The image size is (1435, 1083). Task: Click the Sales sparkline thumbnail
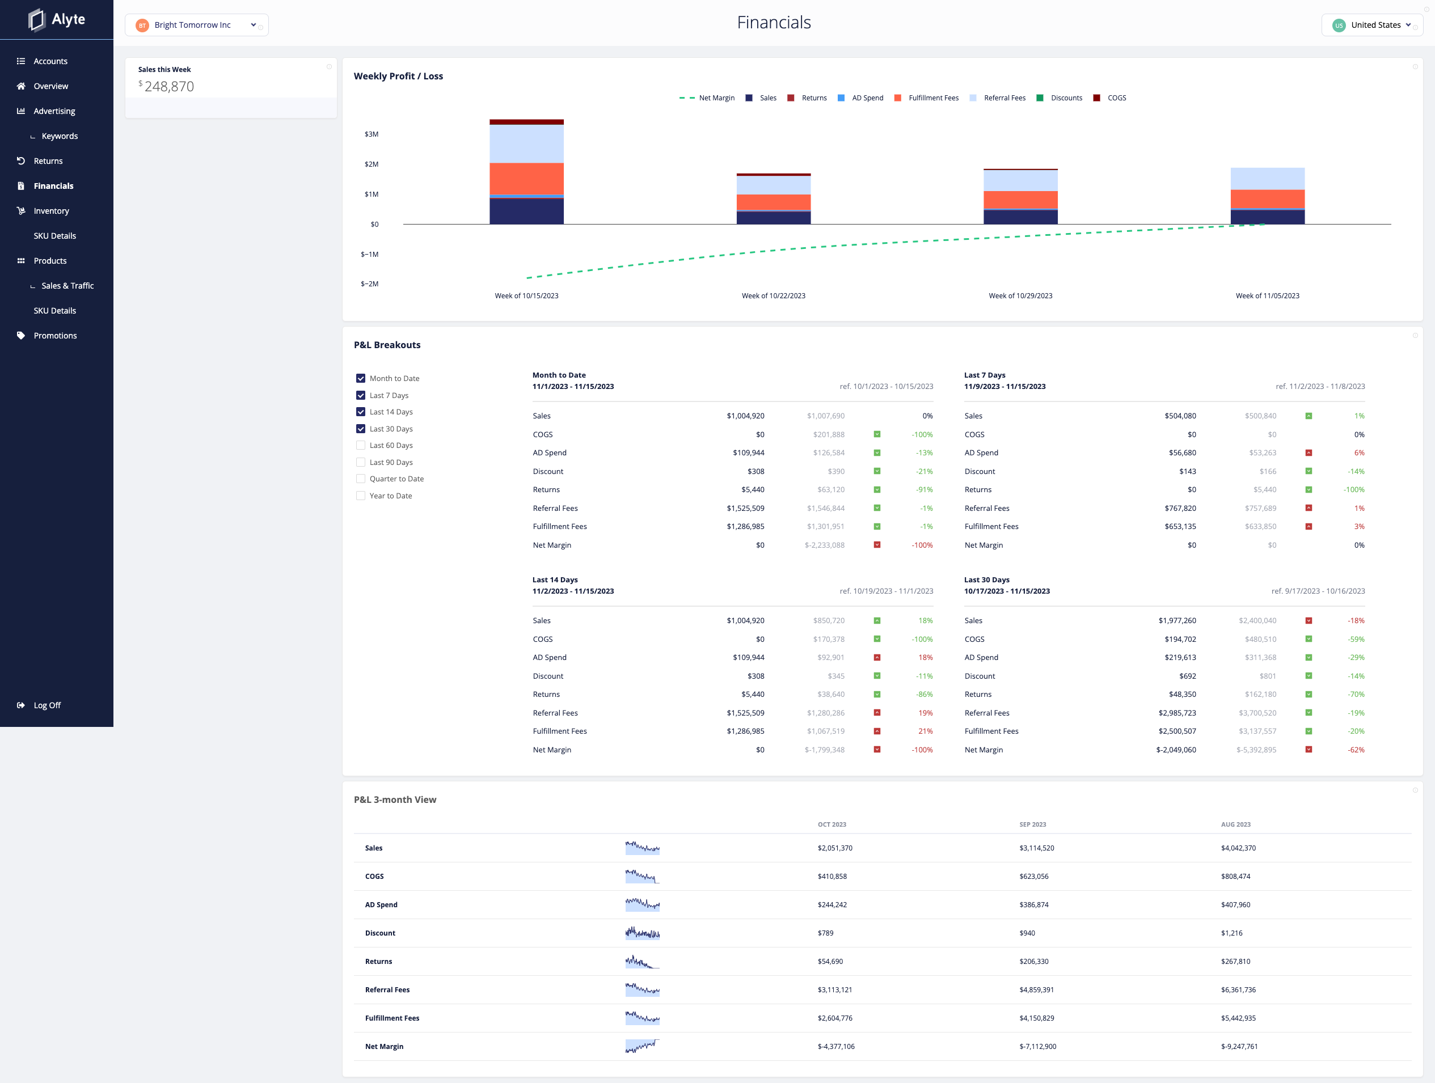[642, 848]
